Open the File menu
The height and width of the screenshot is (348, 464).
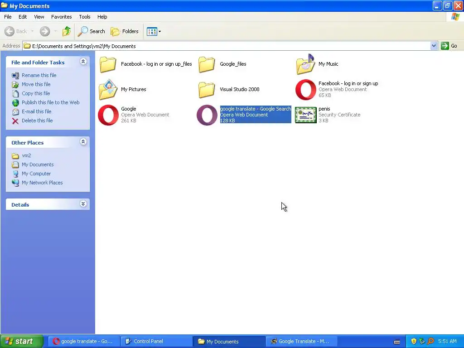point(8,17)
